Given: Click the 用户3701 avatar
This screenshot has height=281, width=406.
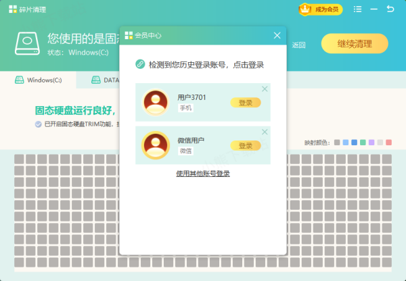Looking at the screenshot, I should (156, 102).
